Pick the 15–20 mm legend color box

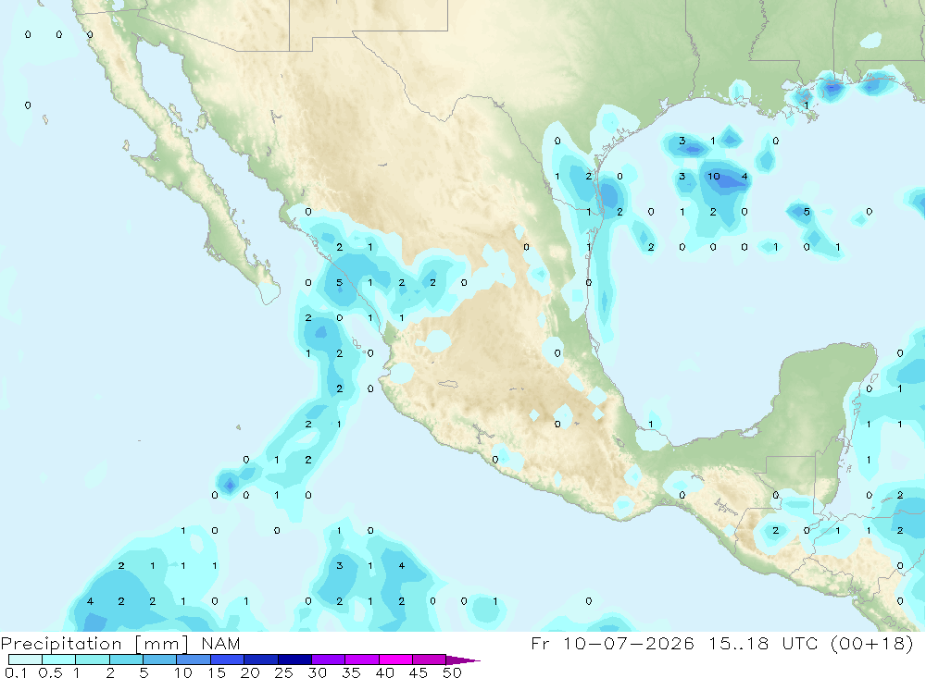pyautogui.click(x=228, y=660)
